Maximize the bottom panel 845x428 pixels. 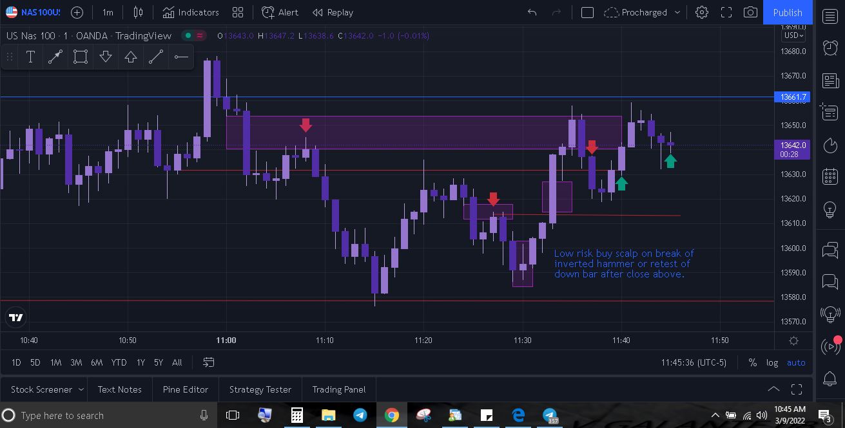click(x=797, y=389)
